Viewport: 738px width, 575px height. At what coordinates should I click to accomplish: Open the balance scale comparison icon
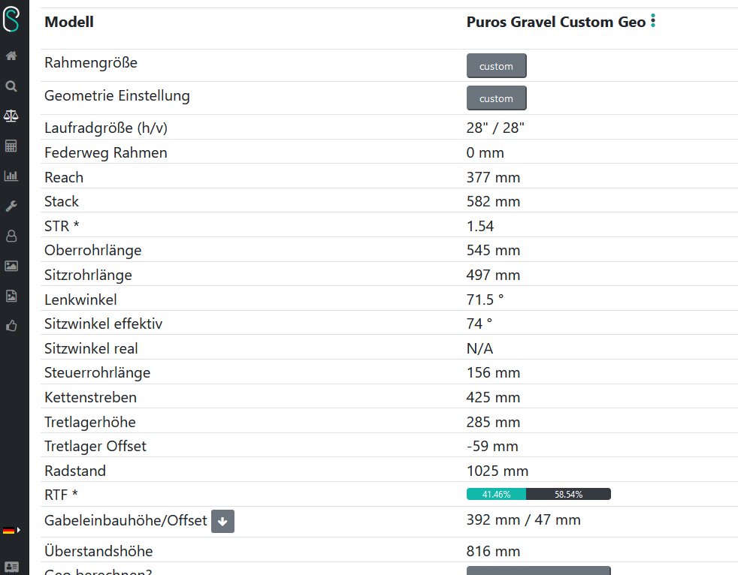point(11,116)
